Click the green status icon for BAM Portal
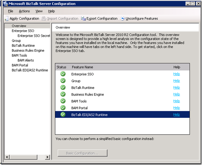This screenshot has height=165, width=202. [63, 108]
